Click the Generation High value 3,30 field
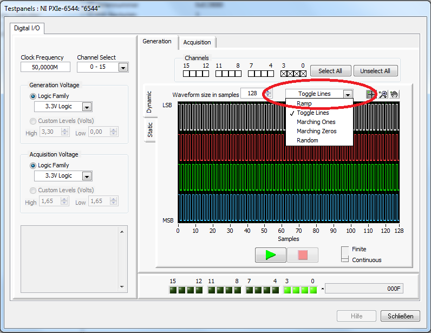 point(51,132)
